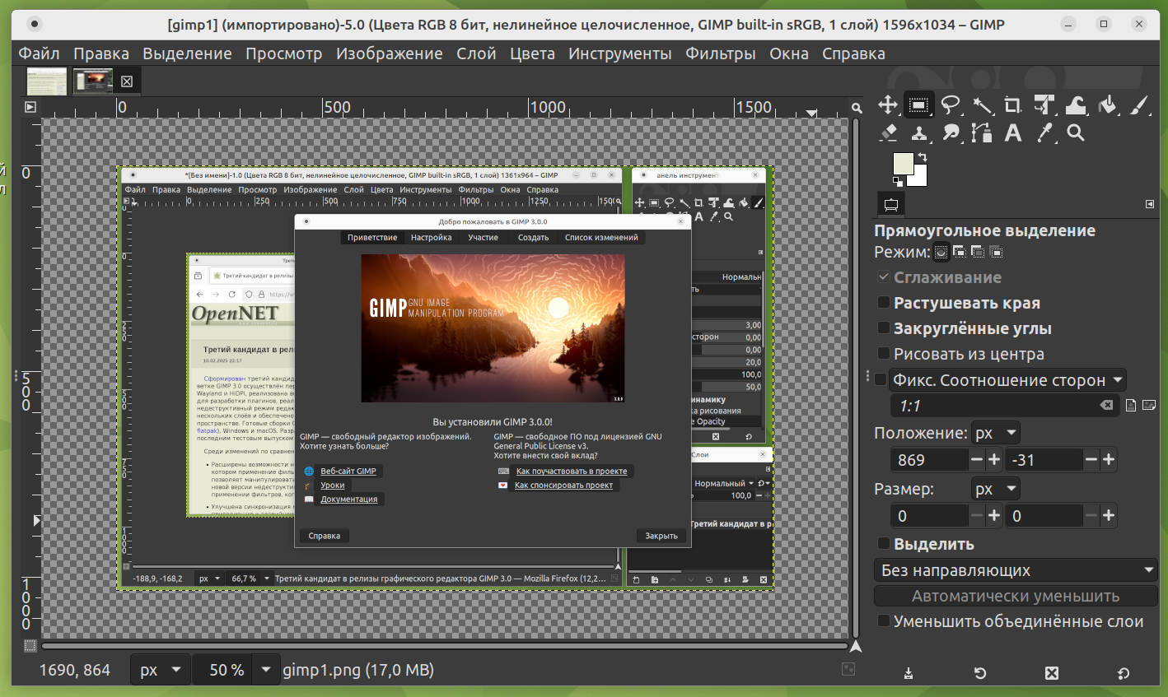Viewport: 1168px width, 697px height.
Task: Pick the Fuzzy Select magic wand
Action: point(982,105)
